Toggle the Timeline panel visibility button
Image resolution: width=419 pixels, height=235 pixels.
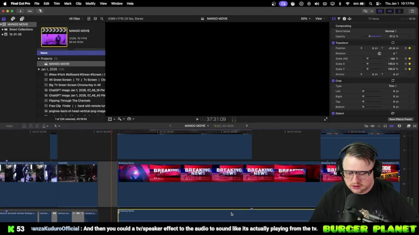click(x=390, y=11)
